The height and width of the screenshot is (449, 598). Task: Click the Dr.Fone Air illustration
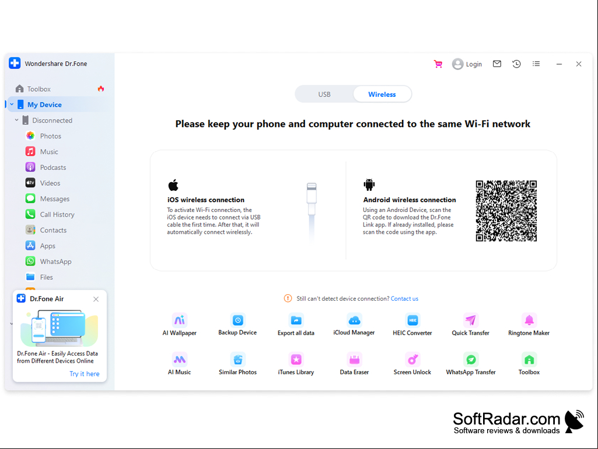tap(60, 328)
